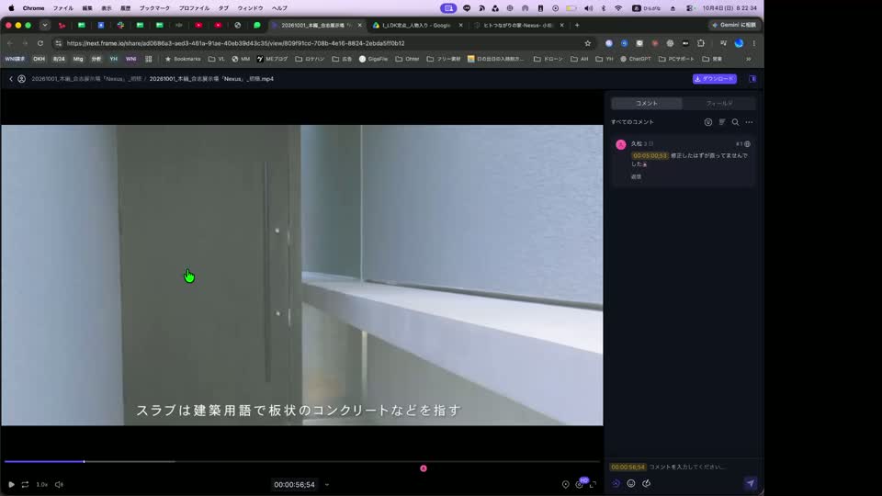882x496 pixels.
Task: Open HD quality settings icon
Action: click(x=580, y=484)
